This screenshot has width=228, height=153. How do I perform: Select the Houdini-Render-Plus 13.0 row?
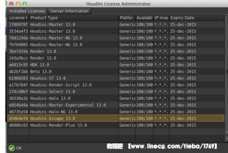click(x=116, y=125)
